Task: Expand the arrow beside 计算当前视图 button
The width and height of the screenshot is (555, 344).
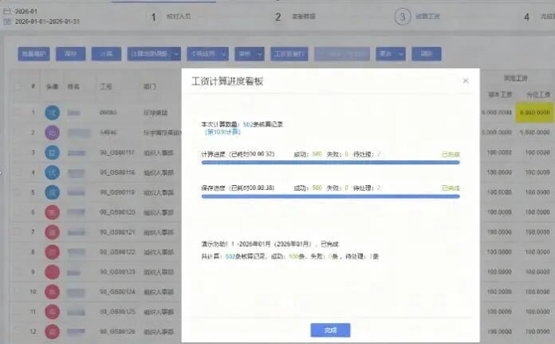Action: tap(176, 53)
